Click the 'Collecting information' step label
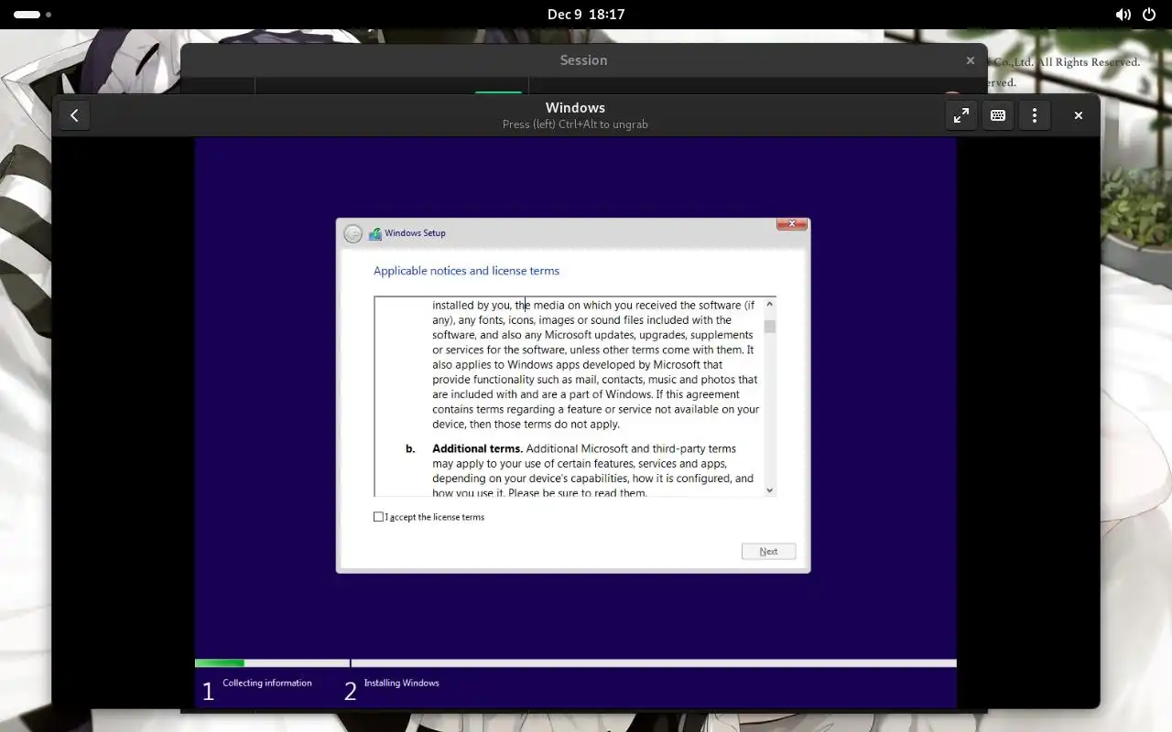This screenshot has height=732, width=1172. tap(267, 683)
